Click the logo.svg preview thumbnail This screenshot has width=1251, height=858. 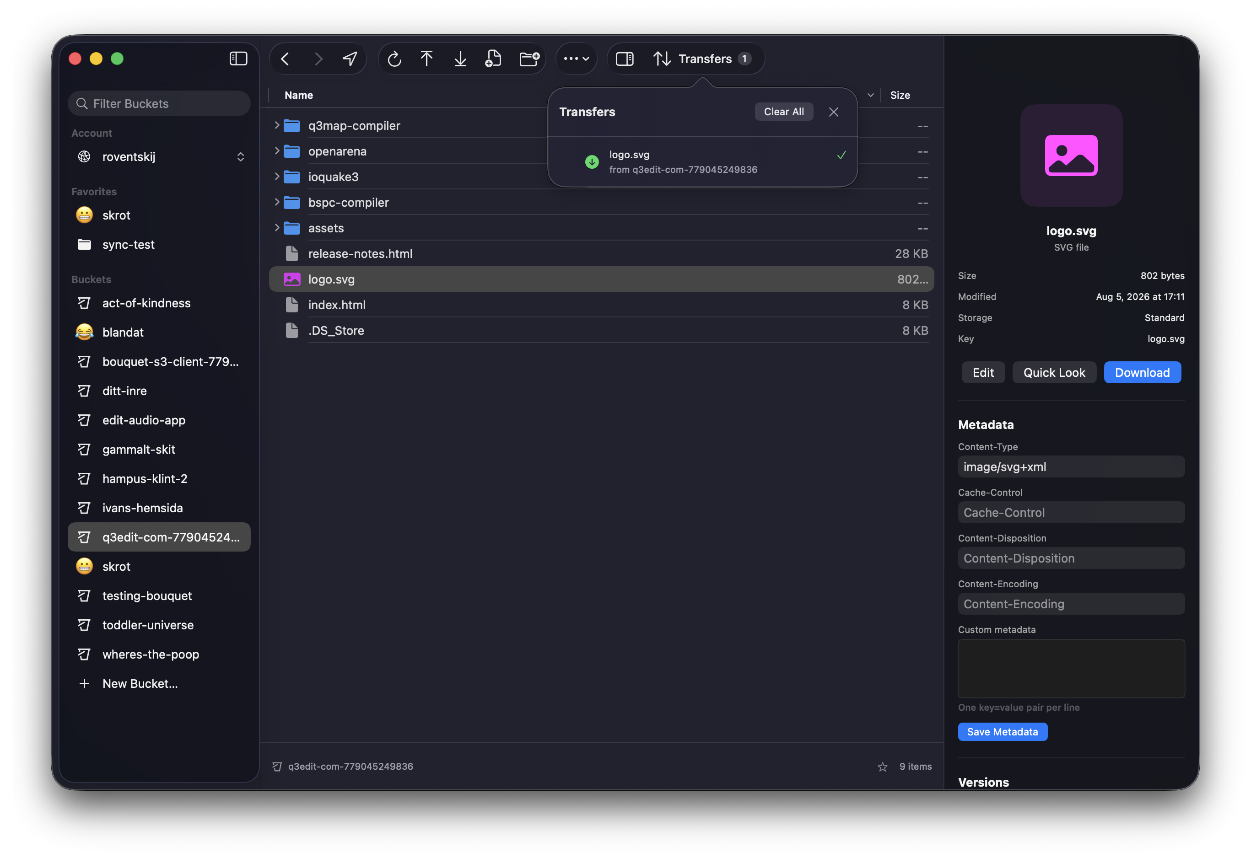pyautogui.click(x=1071, y=156)
